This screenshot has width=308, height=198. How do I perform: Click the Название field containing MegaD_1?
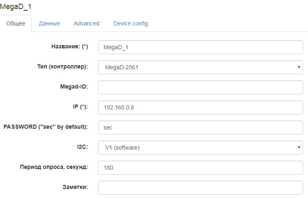click(200, 47)
